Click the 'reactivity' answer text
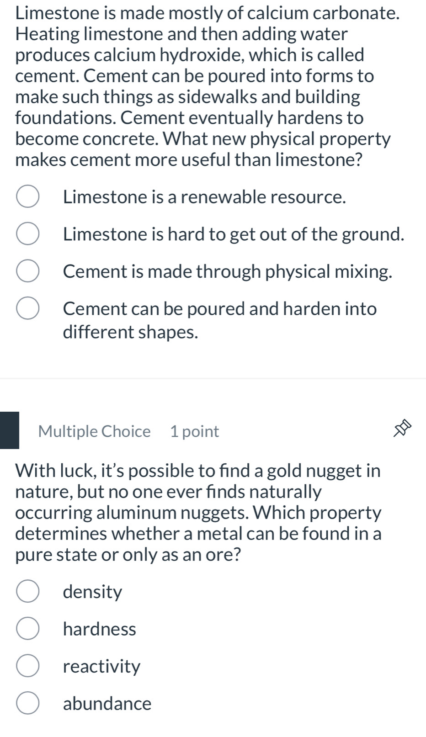Viewport: 426px width, 737px height. pos(101,667)
